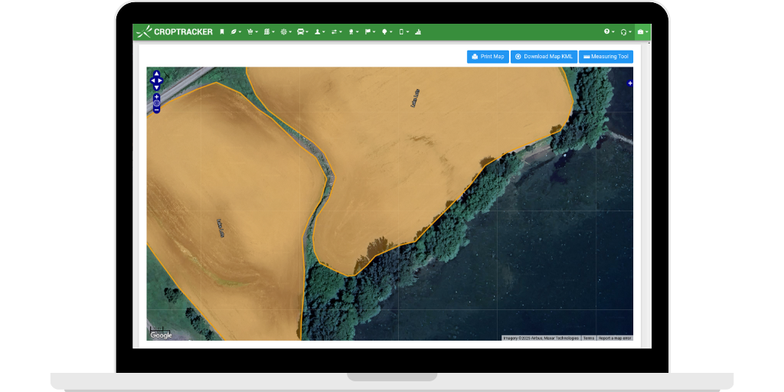
Task: Pan the map right with the arrow
Action: click(x=161, y=80)
